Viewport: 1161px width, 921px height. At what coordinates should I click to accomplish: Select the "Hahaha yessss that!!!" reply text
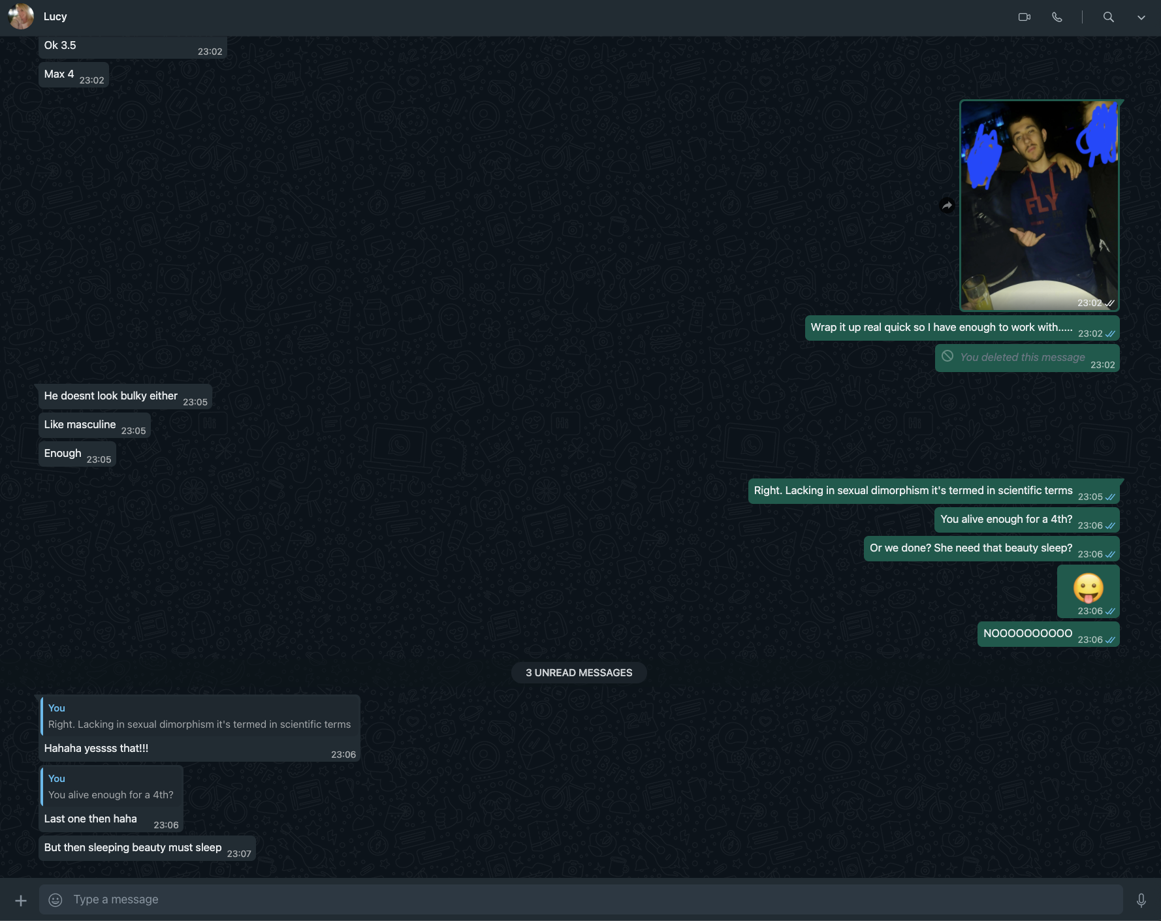point(96,749)
